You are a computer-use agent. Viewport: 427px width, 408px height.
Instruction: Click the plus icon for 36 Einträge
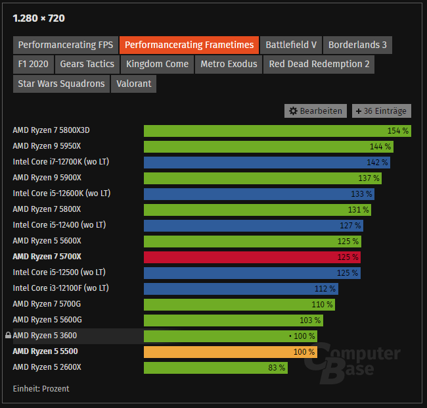pyautogui.click(x=359, y=111)
